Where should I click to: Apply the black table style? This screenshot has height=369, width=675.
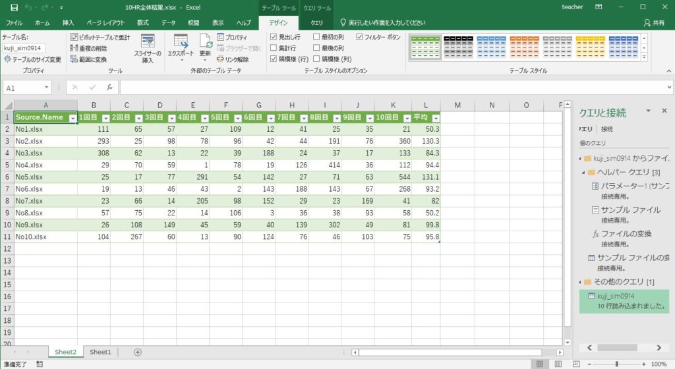point(459,47)
